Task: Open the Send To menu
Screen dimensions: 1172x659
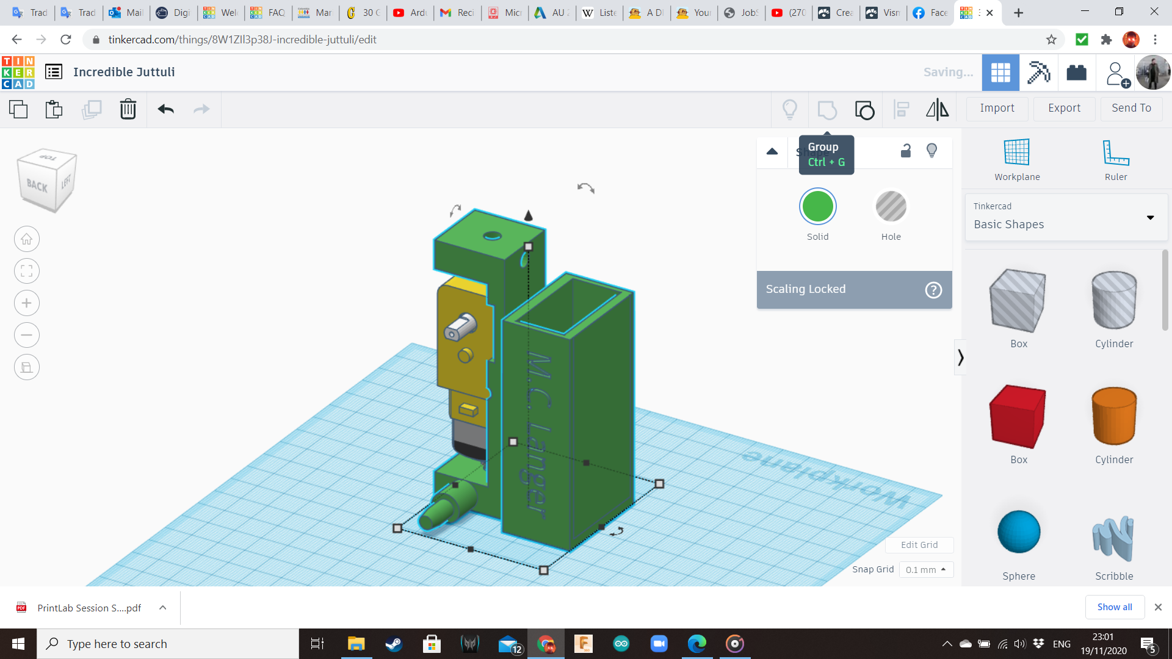Action: click(x=1131, y=108)
